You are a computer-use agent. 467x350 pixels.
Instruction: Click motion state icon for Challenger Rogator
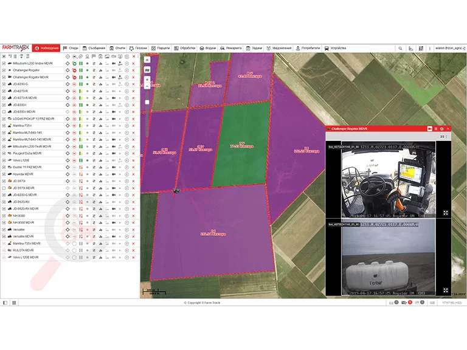[x=74, y=70]
